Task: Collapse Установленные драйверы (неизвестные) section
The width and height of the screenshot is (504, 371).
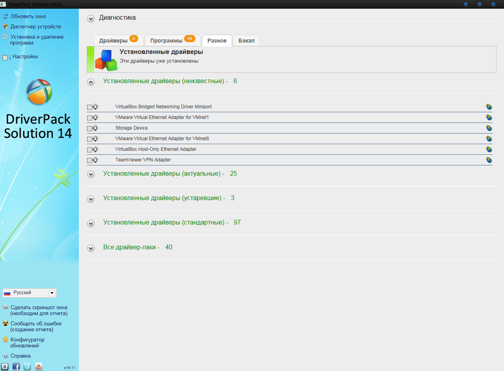Action: [x=91, y=82]
